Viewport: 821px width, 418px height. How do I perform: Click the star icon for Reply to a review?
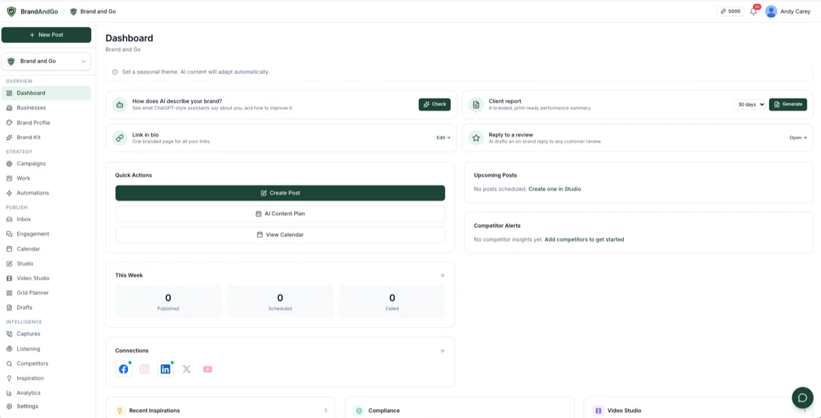tap(476, 137)
